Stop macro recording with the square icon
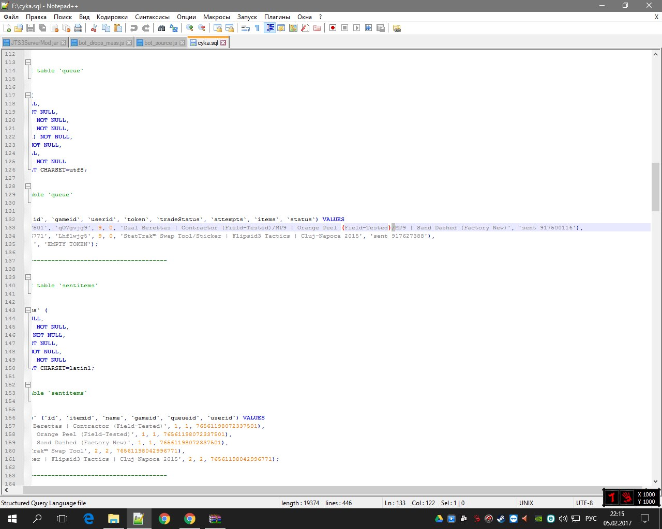The image size is (662, 529). coord(345,28)
